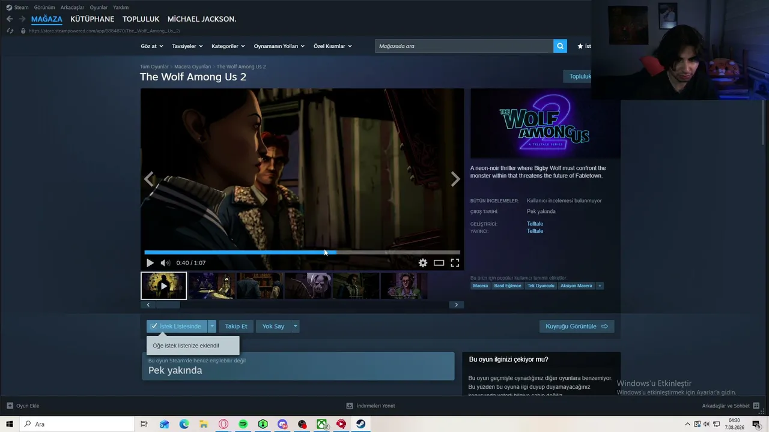Open İndirmeleri Yönet downloads manager
This screenshot has width=769, height=432.
371,406
